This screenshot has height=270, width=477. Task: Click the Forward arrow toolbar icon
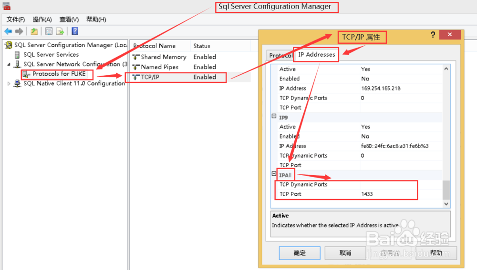(x=19, y=31)
